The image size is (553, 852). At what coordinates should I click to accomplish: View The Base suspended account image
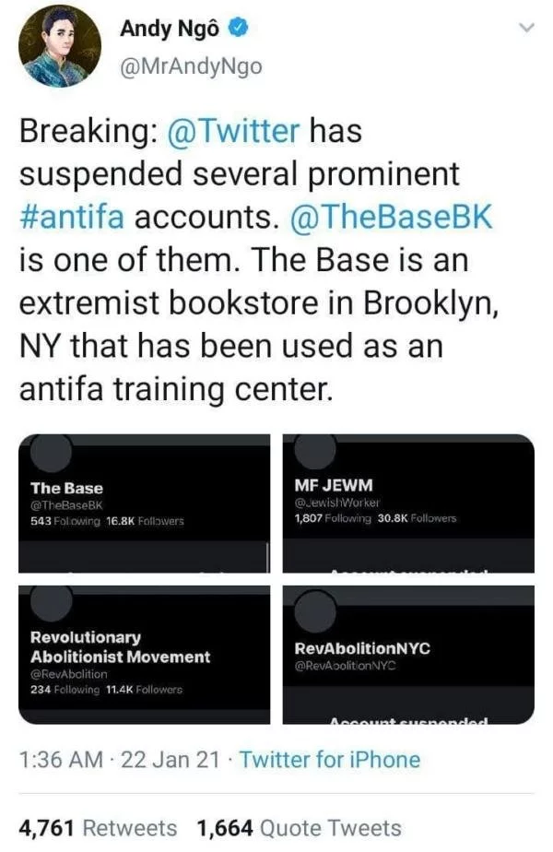(x=144, y=503)
